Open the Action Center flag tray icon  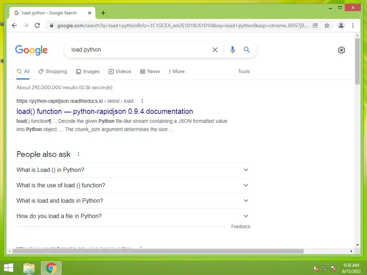(333, 268)
